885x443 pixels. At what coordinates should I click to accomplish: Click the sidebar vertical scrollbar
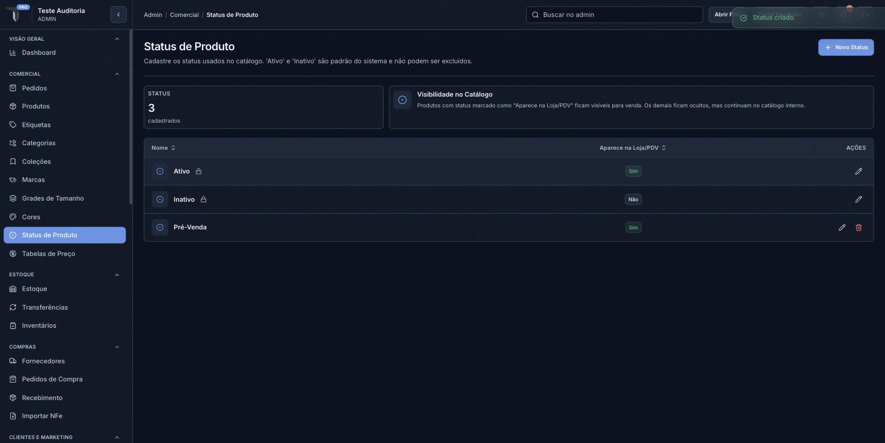[131, 117]
